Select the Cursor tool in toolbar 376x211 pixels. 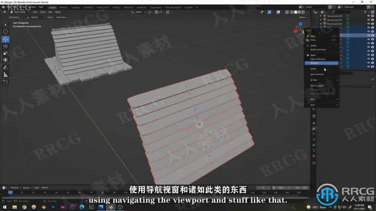click(x=6, y=32)
